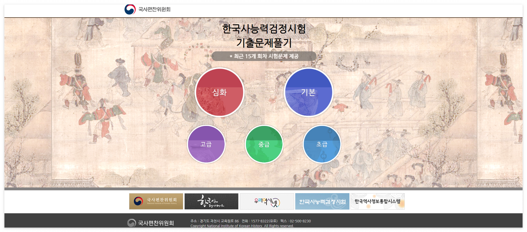527x232 pixels.
Task: Click the 한국사능력검정시험 title text
Action: coord(264,29)
